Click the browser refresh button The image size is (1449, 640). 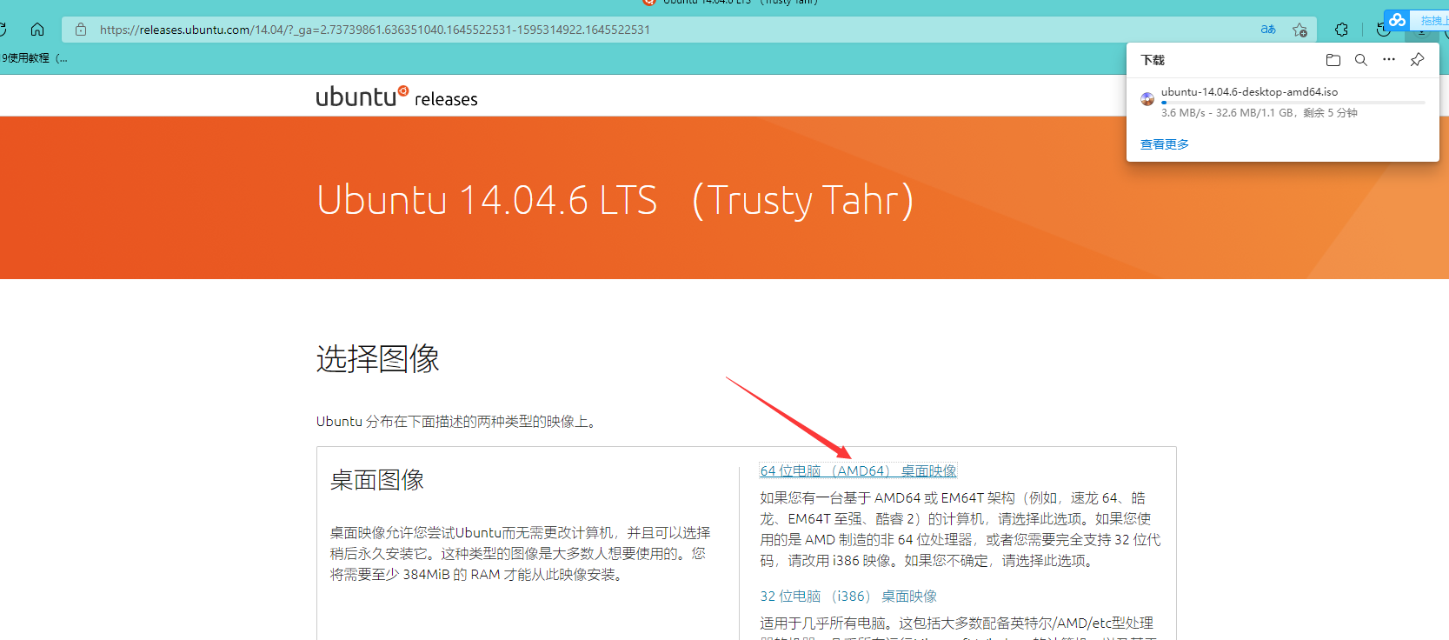point(3,30)
